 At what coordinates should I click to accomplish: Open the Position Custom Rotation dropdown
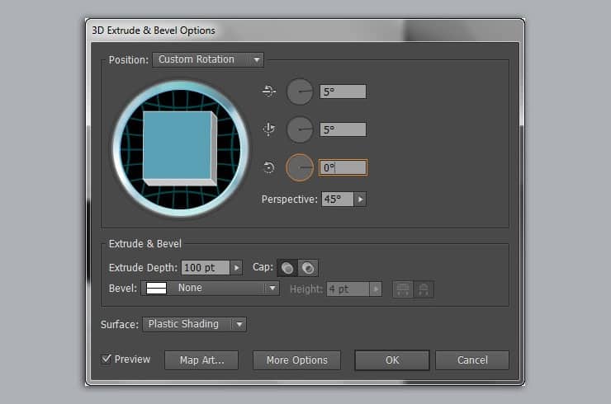click(208, 59)
